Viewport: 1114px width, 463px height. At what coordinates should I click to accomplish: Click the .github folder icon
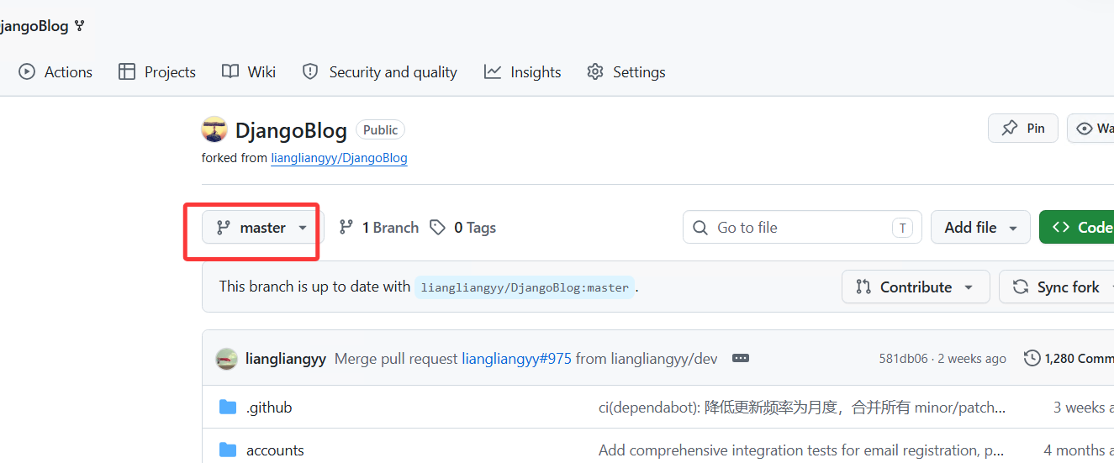[x=228, y=408]
